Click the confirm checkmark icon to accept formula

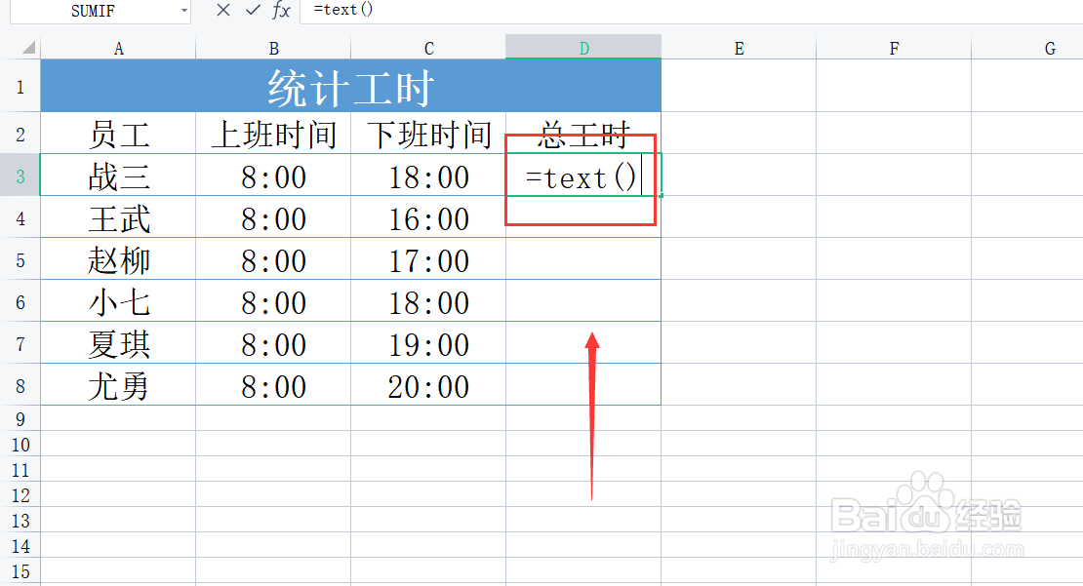pyautogui.click(x=251, y=11)
